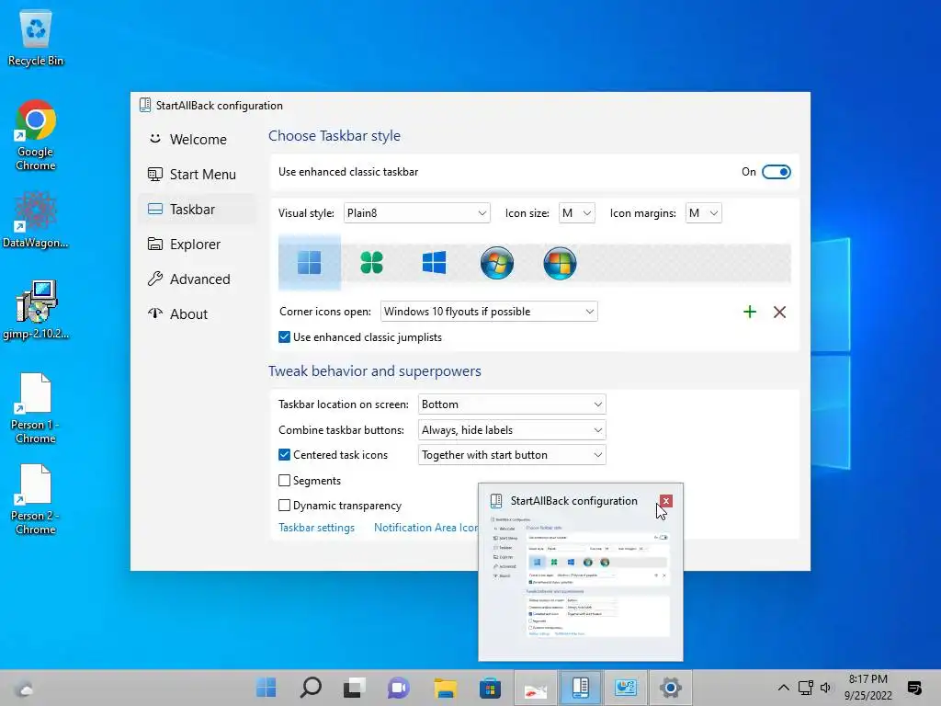Open Task View on the taskbar

point(354,688)
